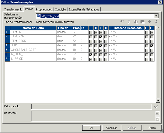The height and width of the screenshot is (133, 164).
Task: Click ports table scrollbar down arrow
Action: [x=158, y=100]
